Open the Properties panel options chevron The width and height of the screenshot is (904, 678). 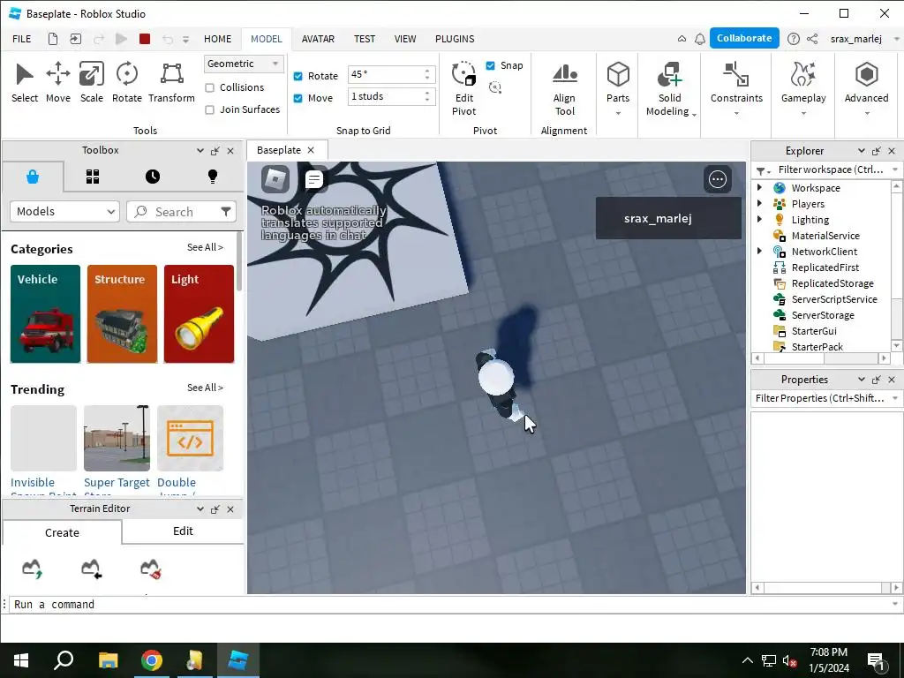[861, 379]
